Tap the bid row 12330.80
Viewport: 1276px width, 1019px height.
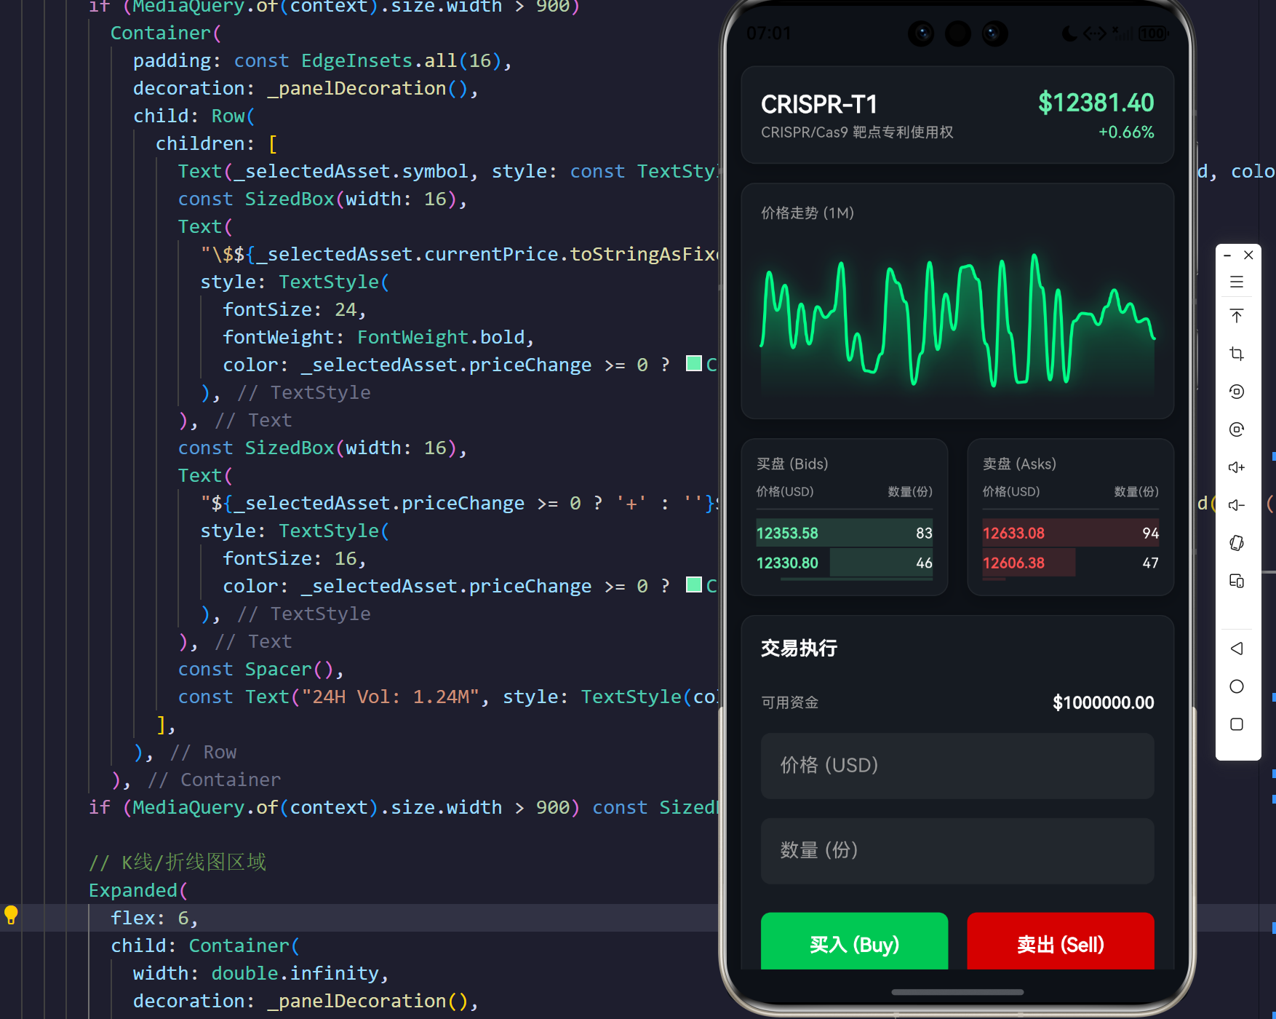pyautogui.click(x=845, y=563)
